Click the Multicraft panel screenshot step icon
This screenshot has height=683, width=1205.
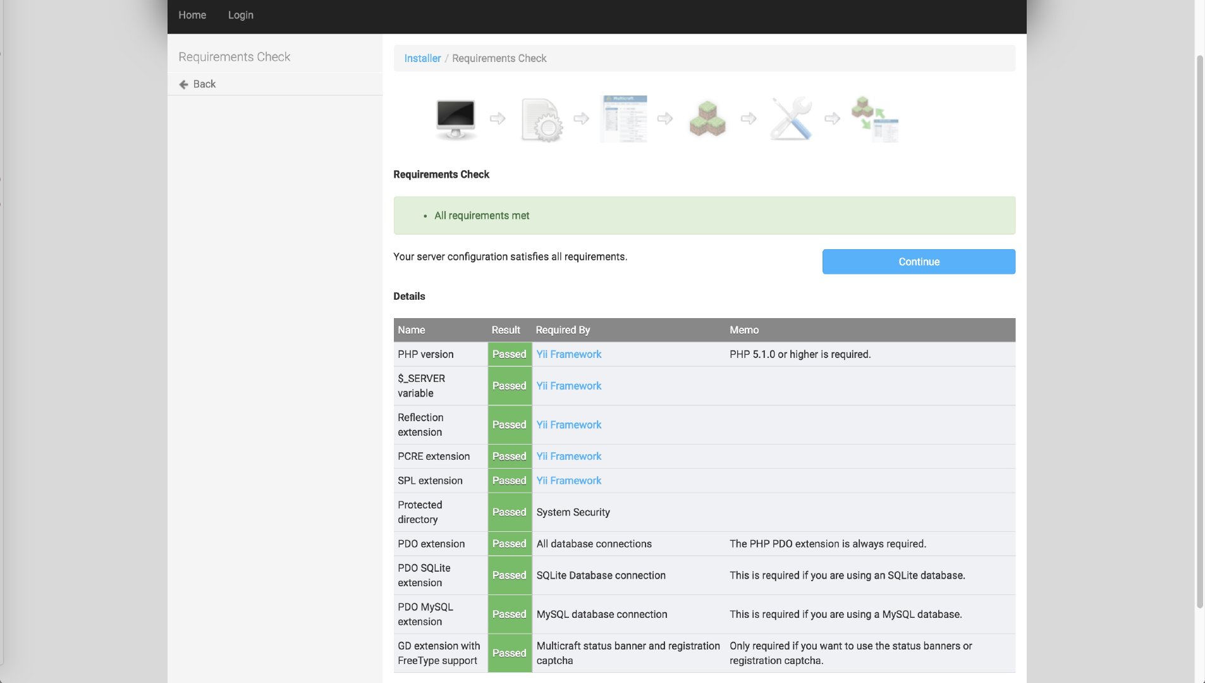pos(623,118)
